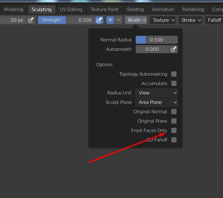Switch to the Modeling workspace tab

(x=14, y=9)
